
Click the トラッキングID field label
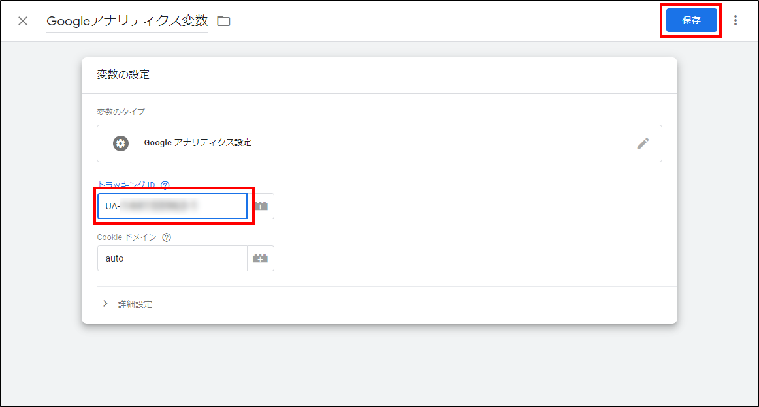click(x=126, y=185)
